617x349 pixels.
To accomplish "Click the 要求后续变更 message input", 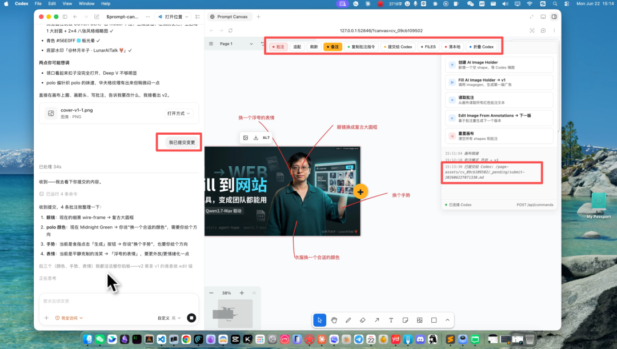I will click(118, 301).
